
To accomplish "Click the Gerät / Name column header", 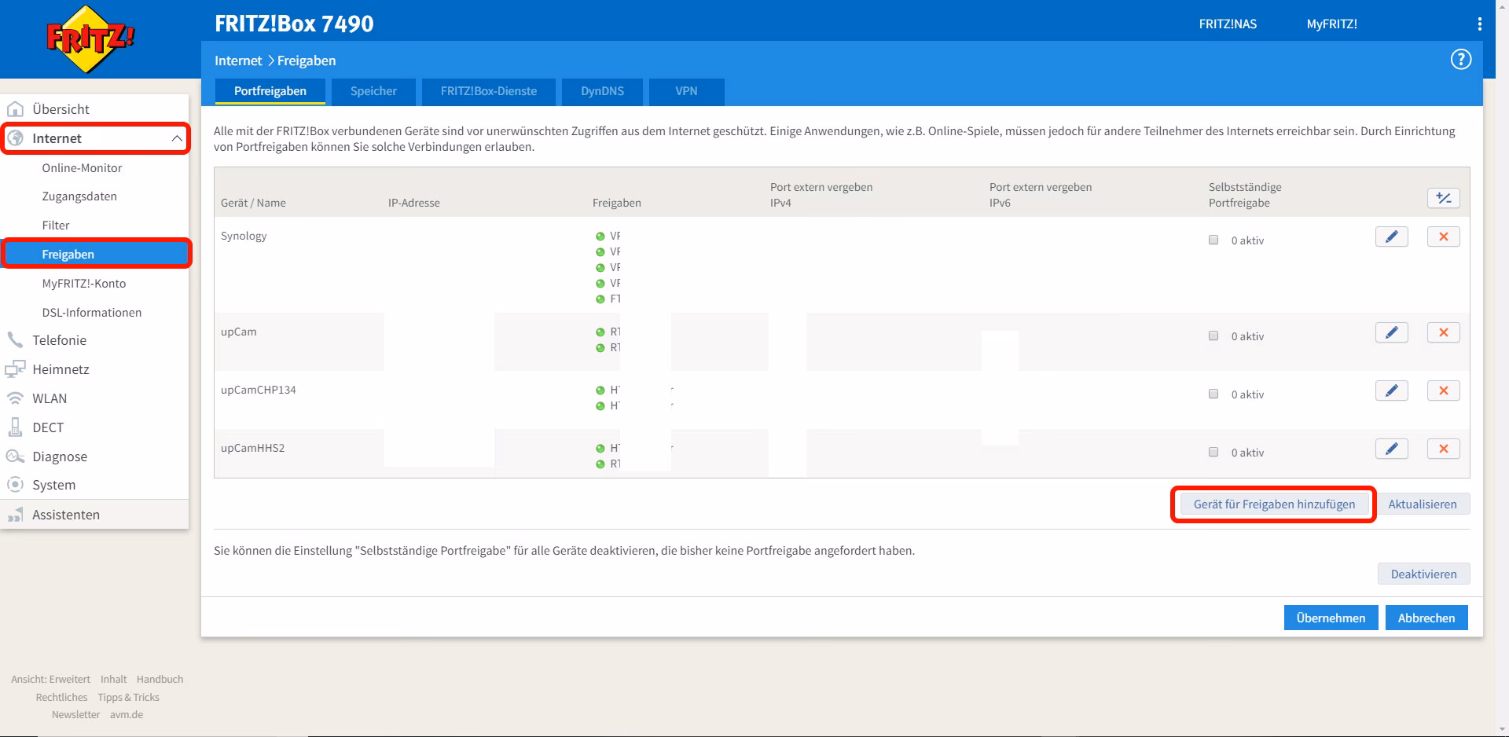I will pos(253,203).
